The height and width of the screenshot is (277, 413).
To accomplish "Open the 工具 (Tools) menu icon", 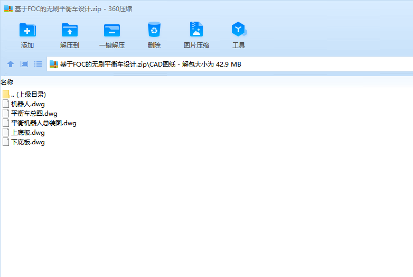I will tap(239, 29).
